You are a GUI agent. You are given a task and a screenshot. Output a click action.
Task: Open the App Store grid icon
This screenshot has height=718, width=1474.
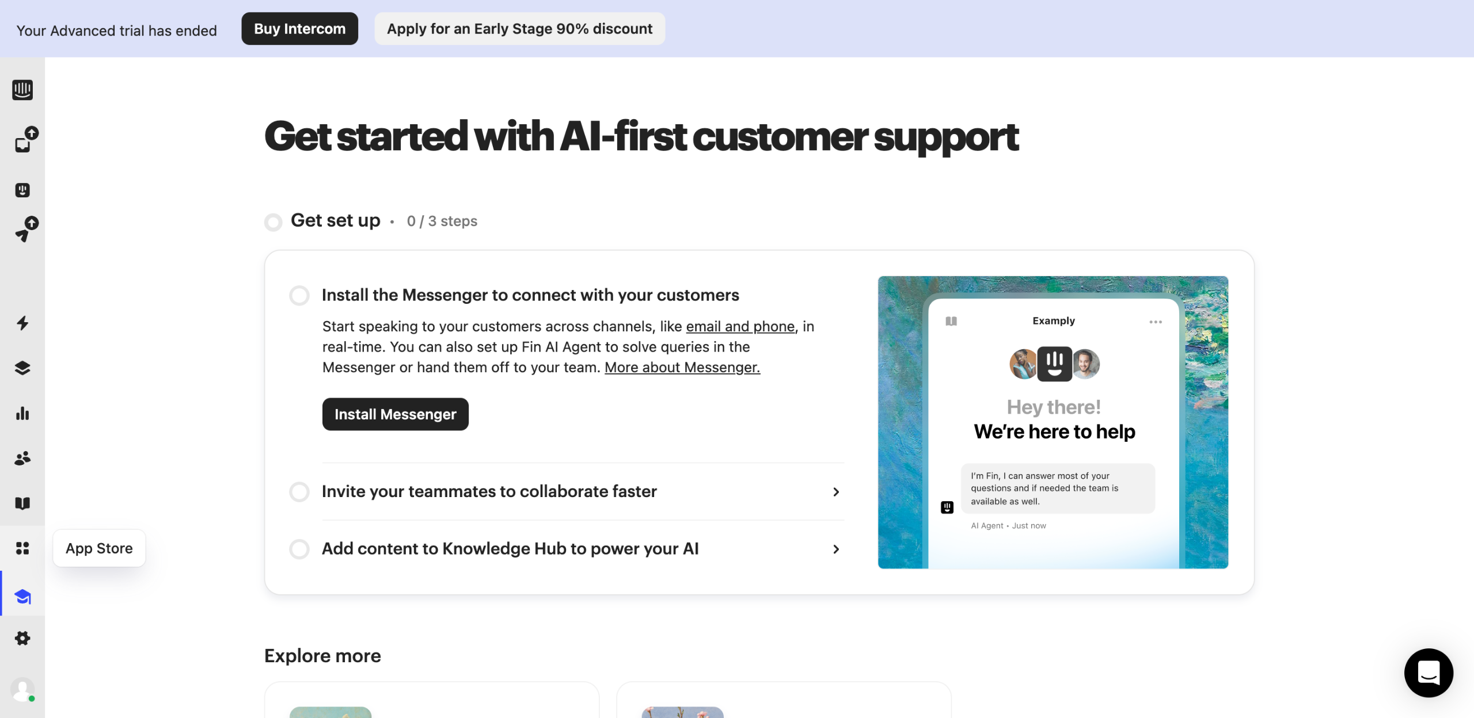click(x=22, y=548)
